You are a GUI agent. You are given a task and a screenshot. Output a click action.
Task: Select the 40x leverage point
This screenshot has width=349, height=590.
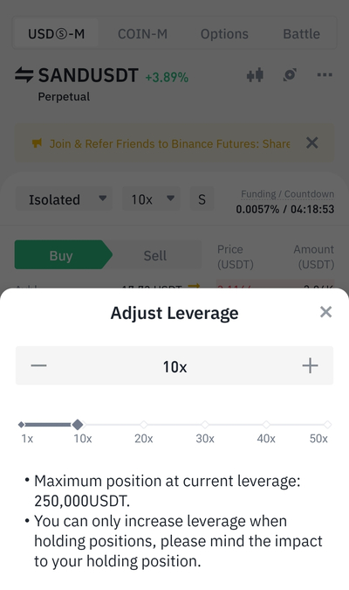266,425
